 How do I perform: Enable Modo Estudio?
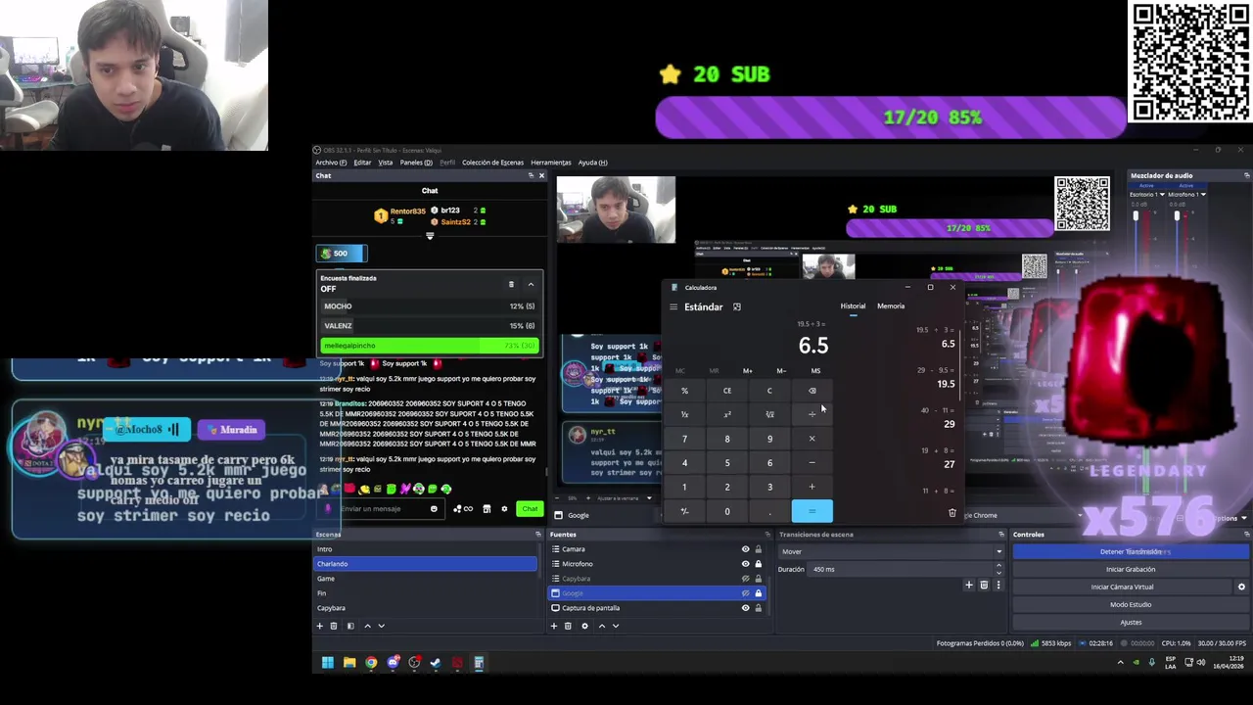tap(1131, 604)
